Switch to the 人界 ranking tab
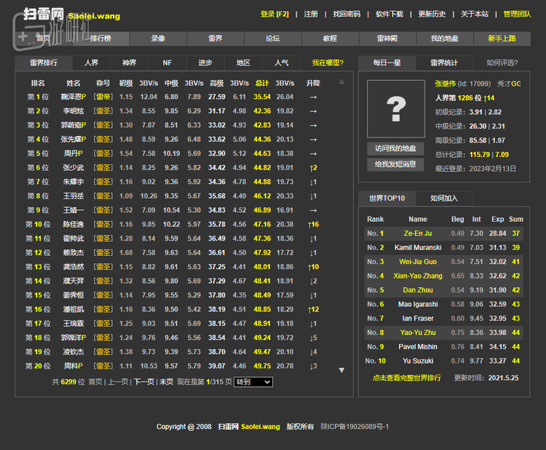The image size is (546, 450). (x=92, y=63)
